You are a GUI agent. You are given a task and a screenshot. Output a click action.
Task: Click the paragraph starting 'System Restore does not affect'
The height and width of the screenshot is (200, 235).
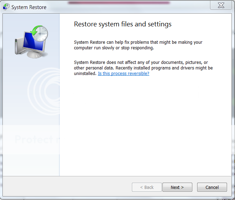[x=143, y=68]
